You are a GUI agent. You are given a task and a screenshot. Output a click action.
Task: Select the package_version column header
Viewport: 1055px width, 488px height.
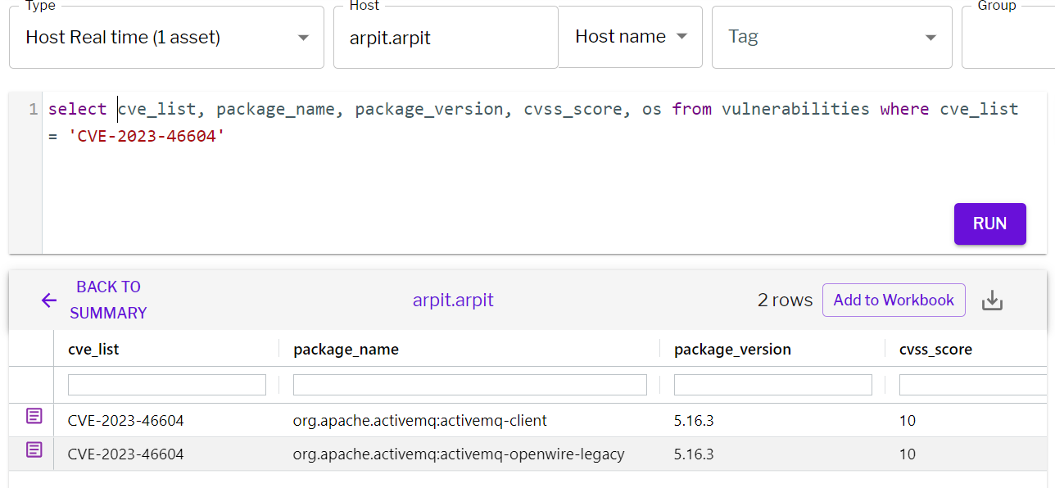pyautogui.click(x=733, y=349)
